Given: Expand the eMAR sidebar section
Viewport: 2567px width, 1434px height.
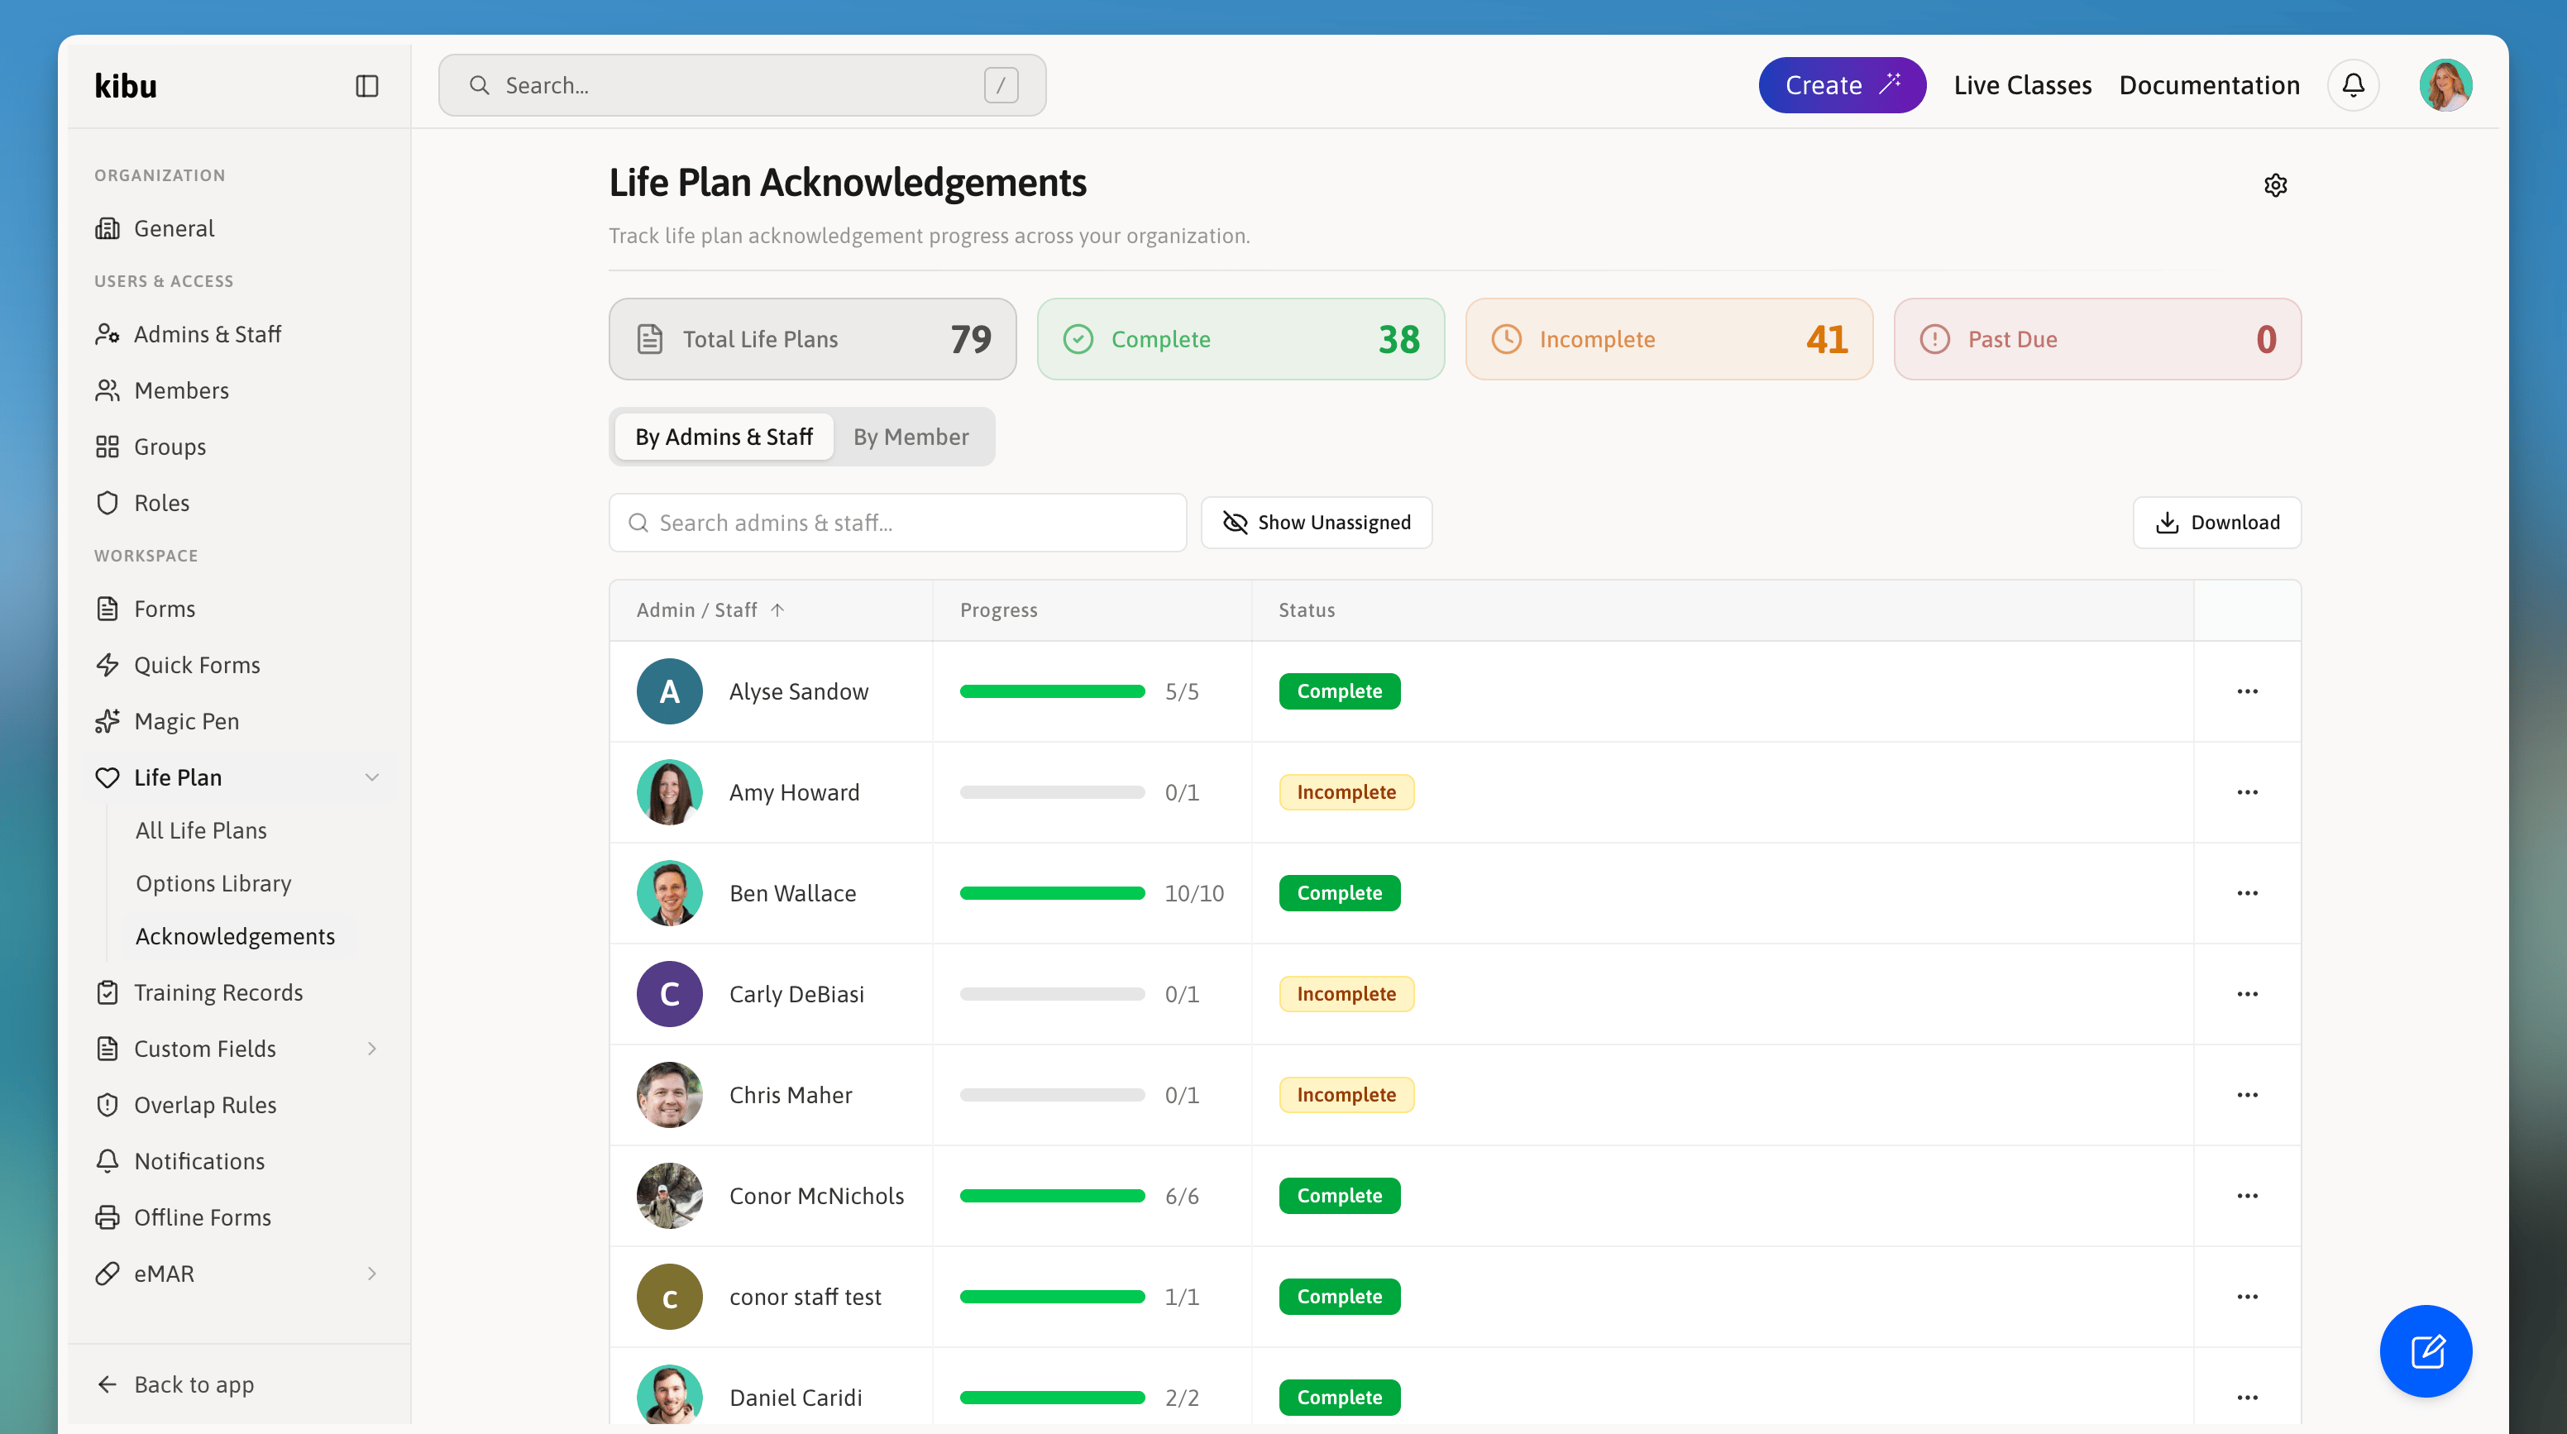Looking at the screenshot, I should pyautogui.click(x=371, y=1274).
